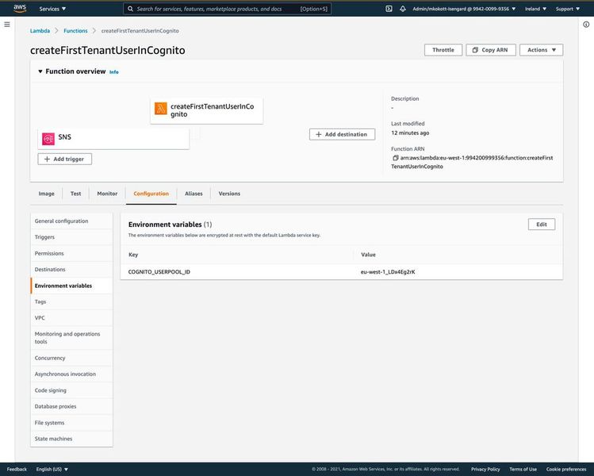The height and width of the screenshot is (476, 594).
Task: Go to Lambda breadcrumb link
Action: [40, 31]
